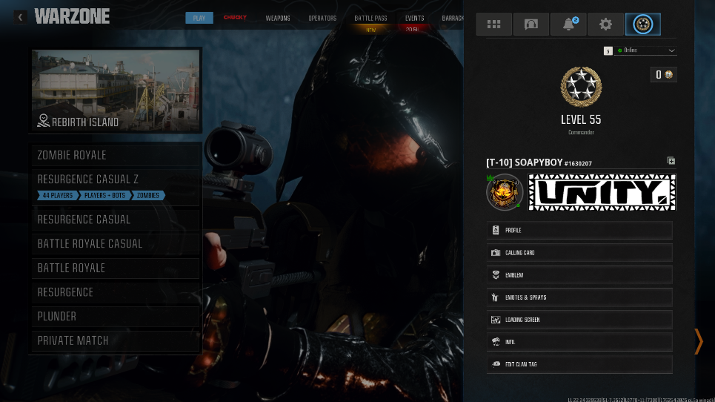The width and height of the screenshot is (715, 402).
Task: Click the round player emblem badge
Action: click(x=505, y=192)
